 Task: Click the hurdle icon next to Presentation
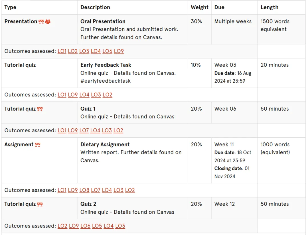pos(41,22)
